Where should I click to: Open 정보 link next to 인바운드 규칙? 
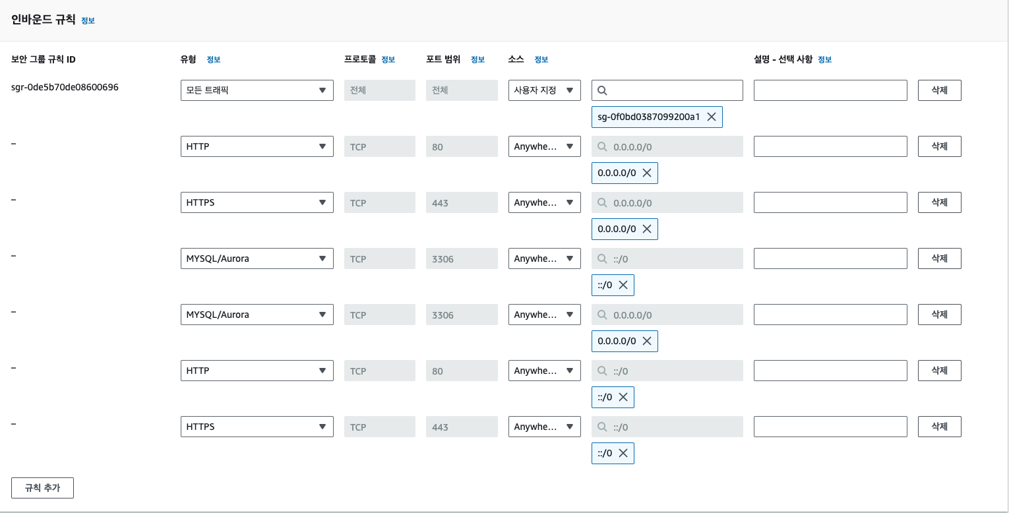(88, 20)
